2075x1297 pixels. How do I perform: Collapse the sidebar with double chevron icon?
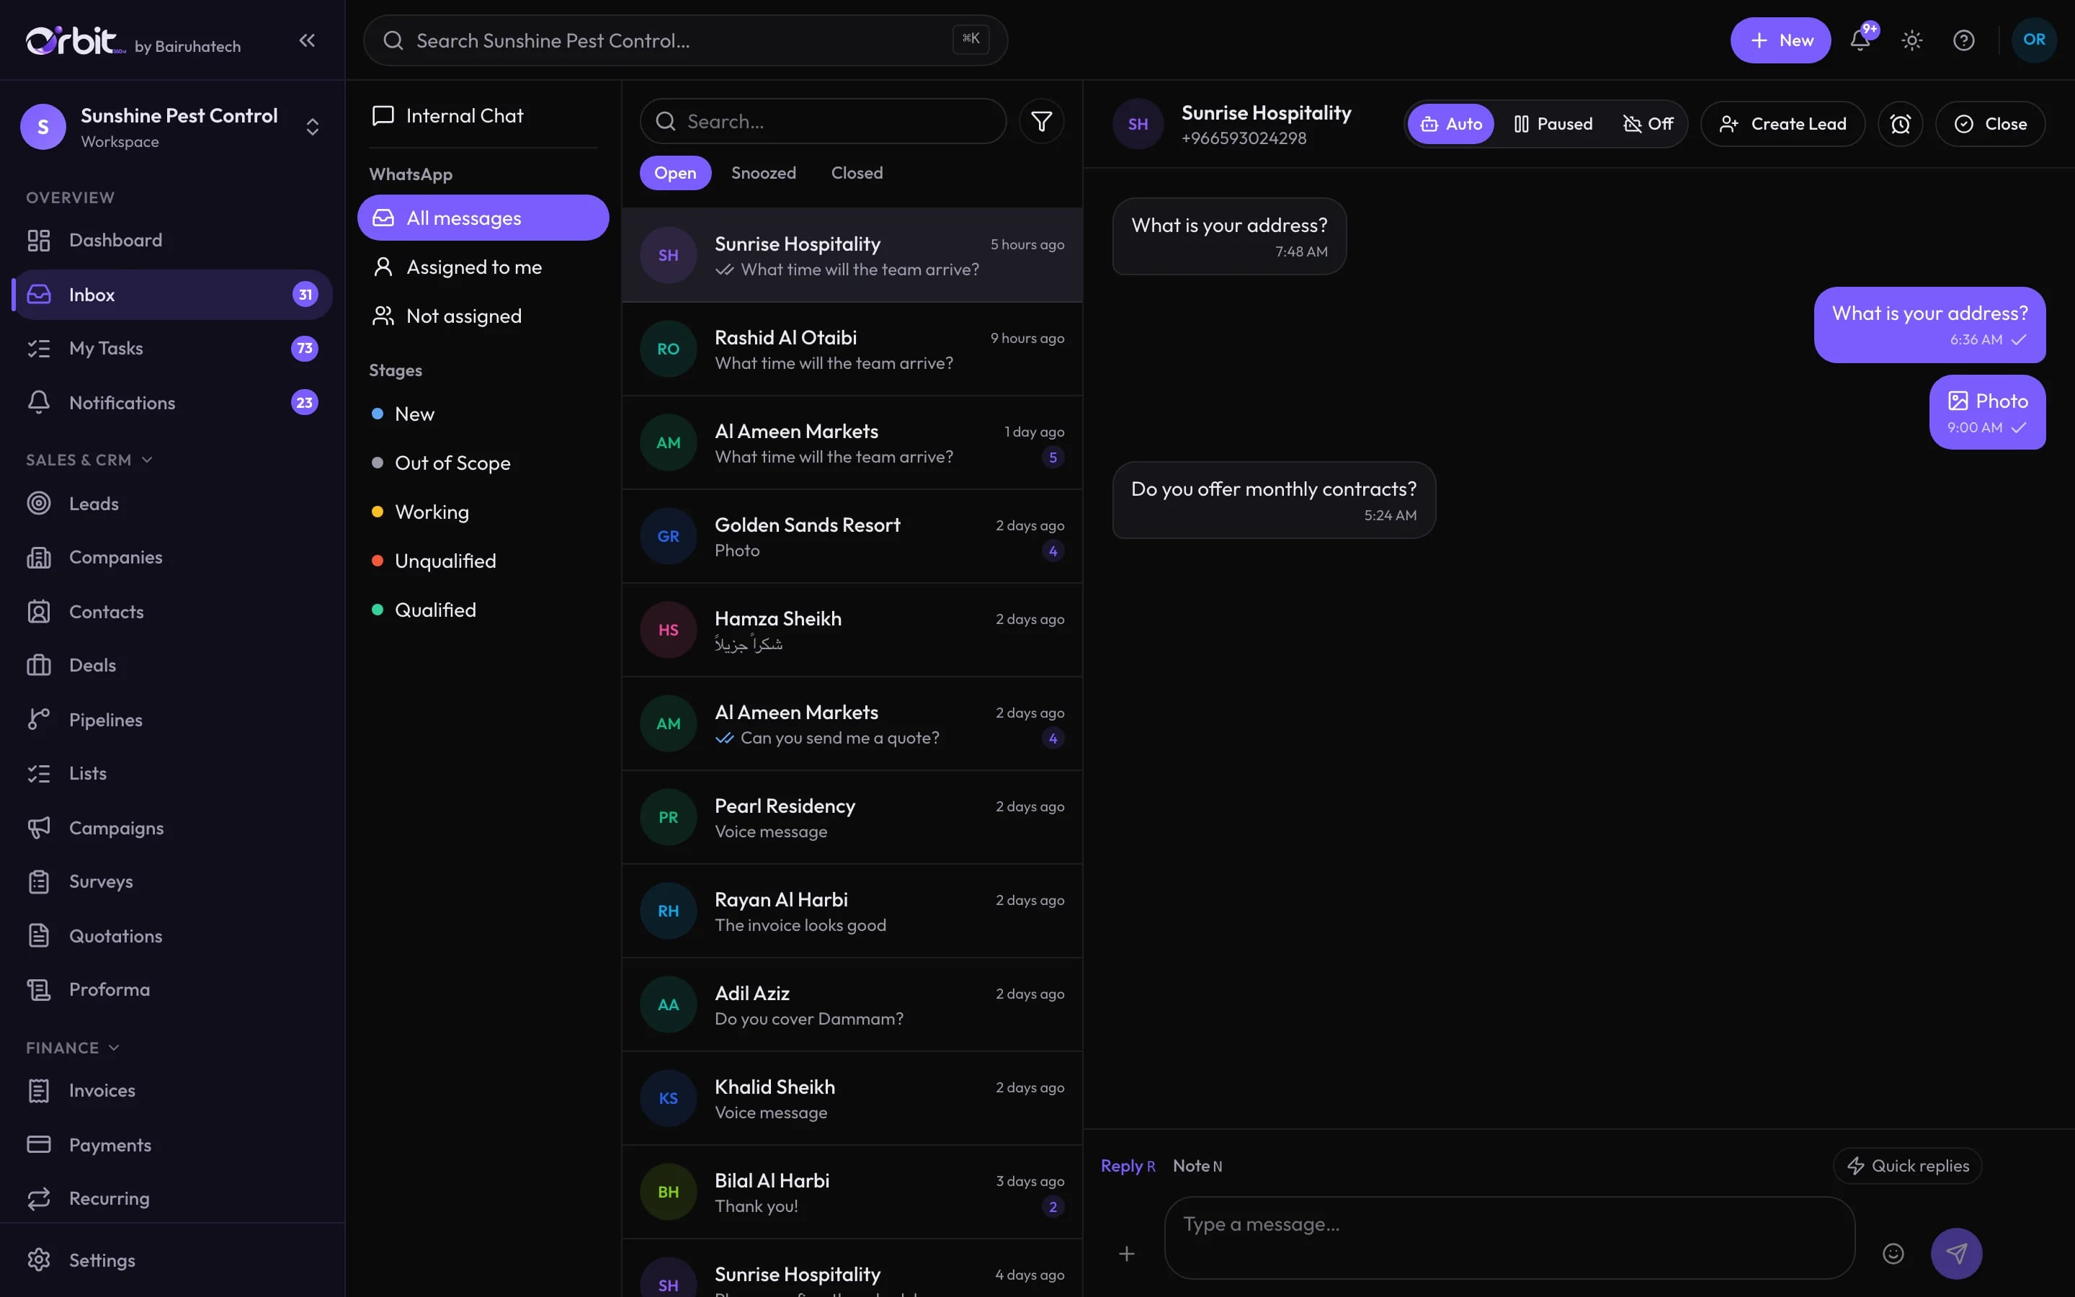point(307,40)
